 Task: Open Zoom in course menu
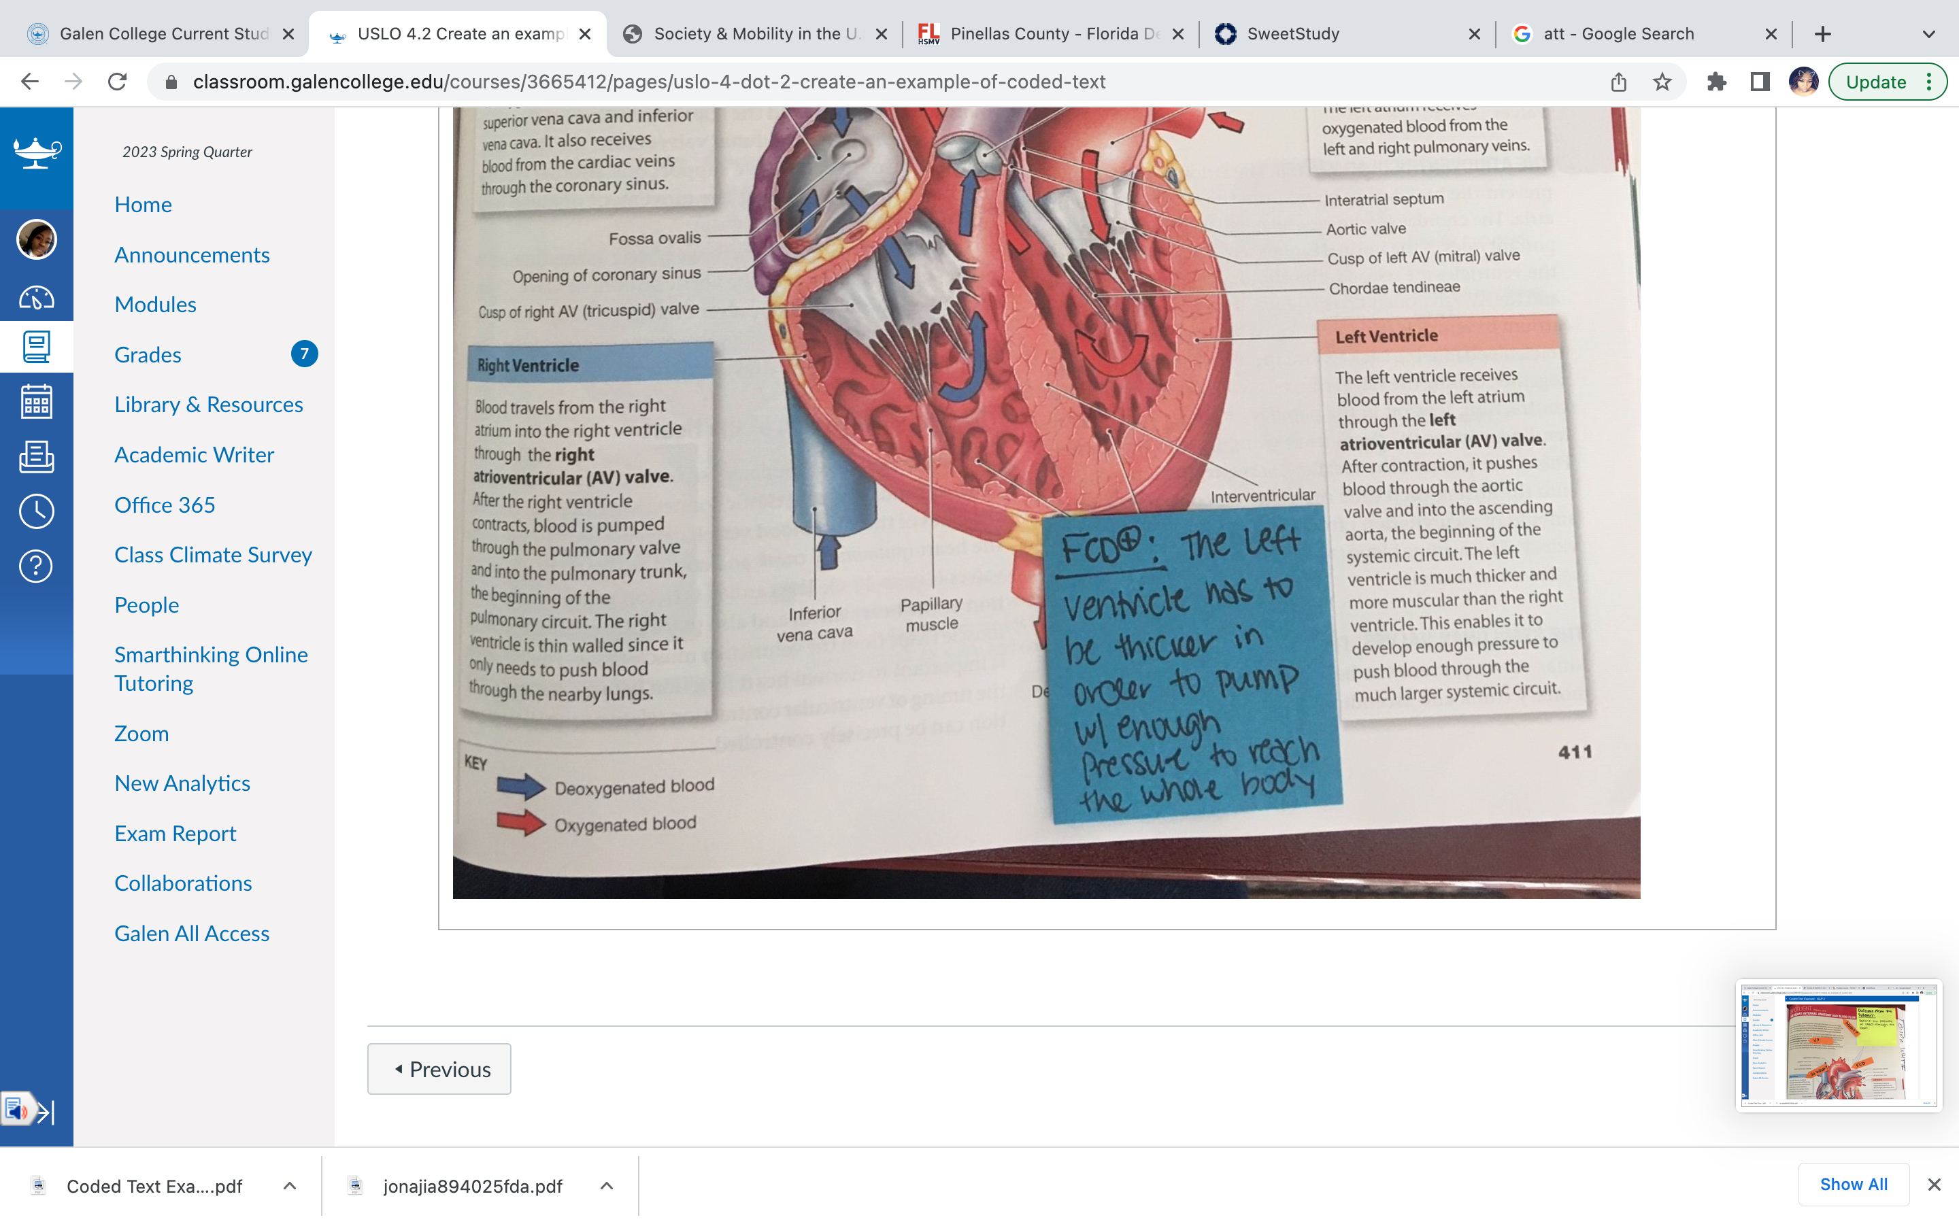tap(141, 734)
